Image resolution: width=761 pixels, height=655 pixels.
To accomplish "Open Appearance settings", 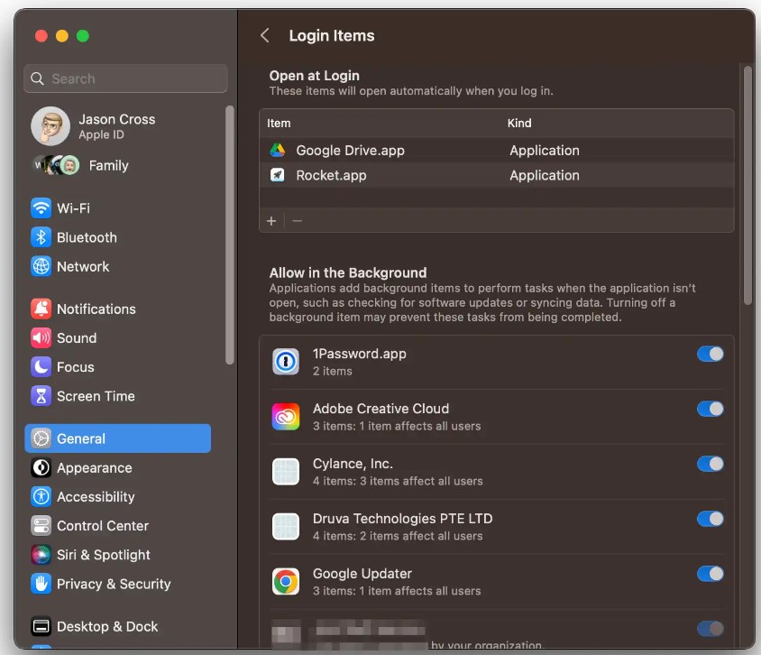I will pyautogui.click(x=118, y=467).
